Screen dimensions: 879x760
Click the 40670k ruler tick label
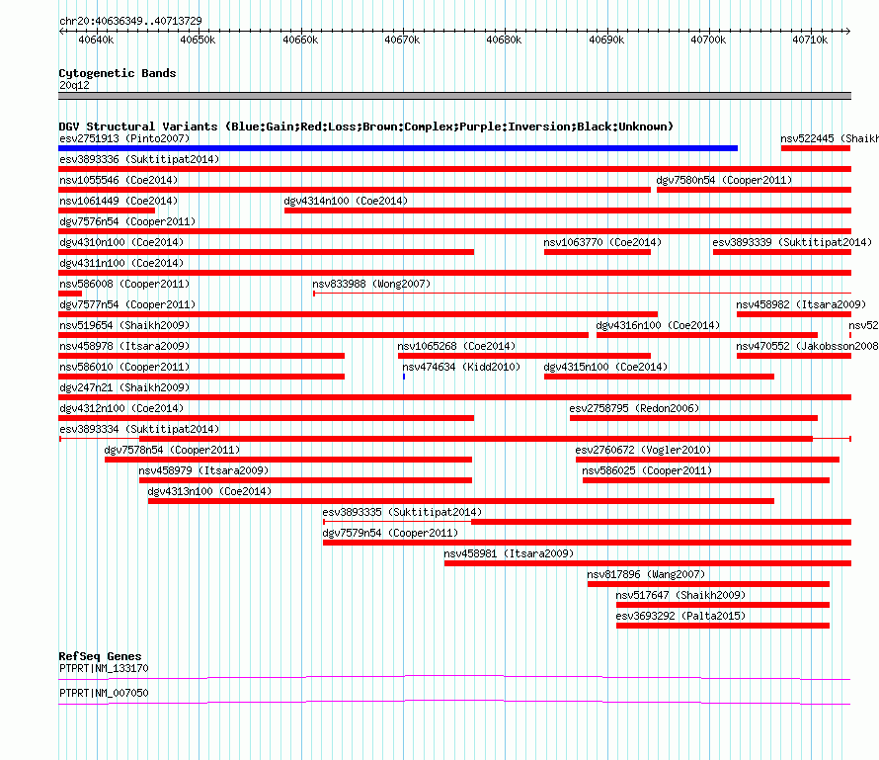pyautogui.click(x=402, y=40)
